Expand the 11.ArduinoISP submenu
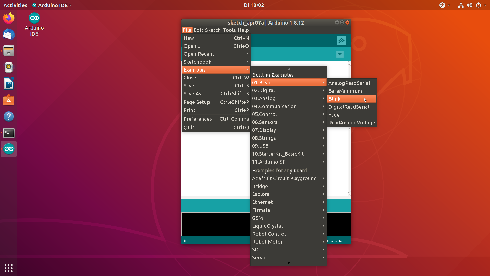This screenshot has height=276, width=490. pyautogui.click(x=289, y=162)
